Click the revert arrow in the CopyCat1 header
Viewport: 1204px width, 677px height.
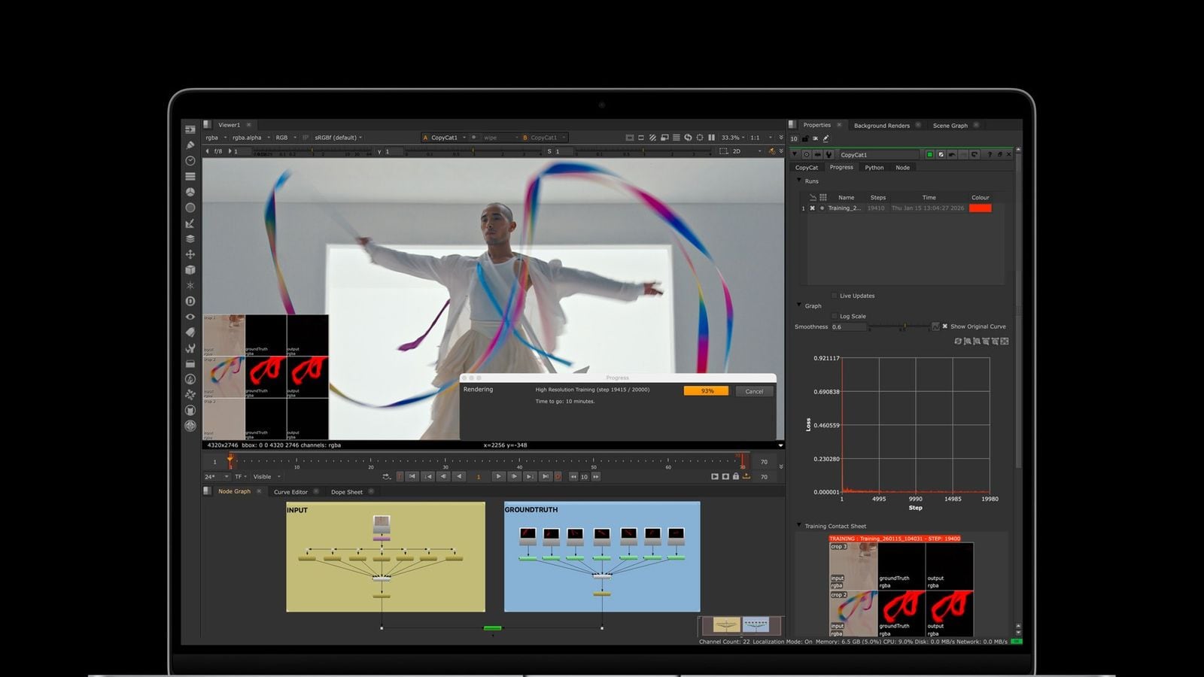pos(974,154)
